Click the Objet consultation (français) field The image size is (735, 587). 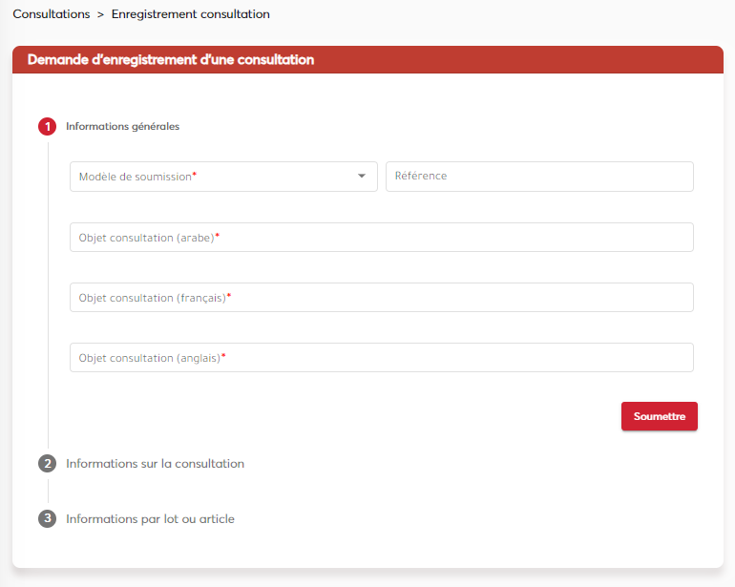[x=381, y=298]
